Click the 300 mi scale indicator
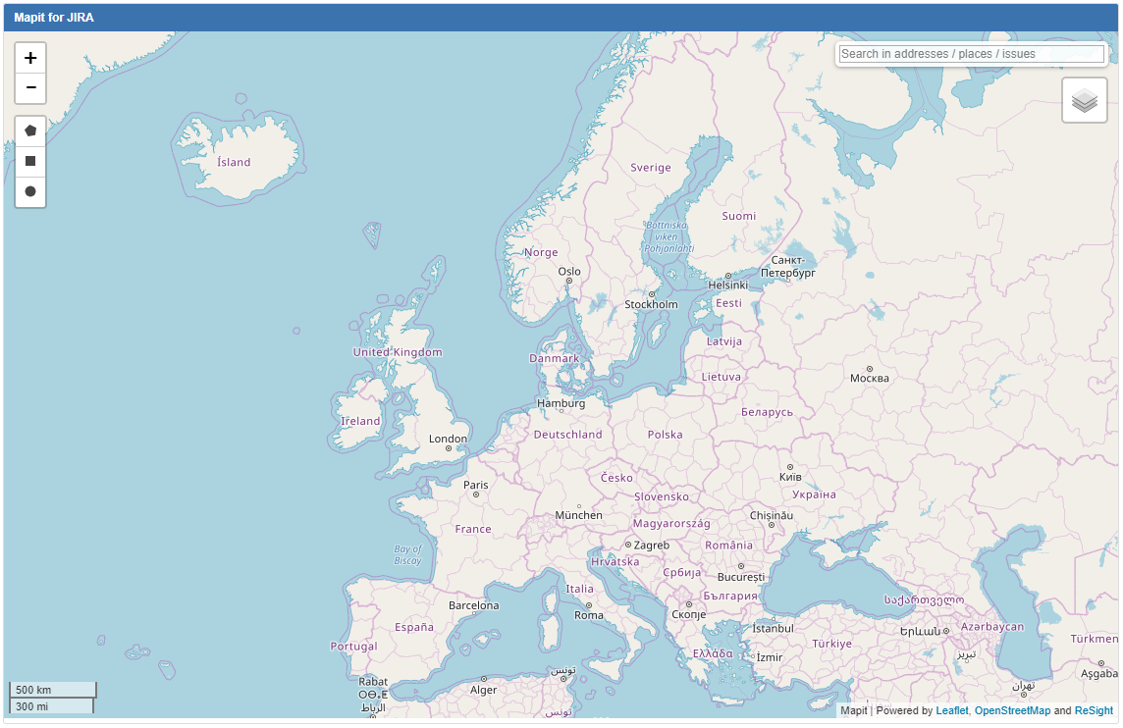1123x728 pixels. (x=51, y=706)
